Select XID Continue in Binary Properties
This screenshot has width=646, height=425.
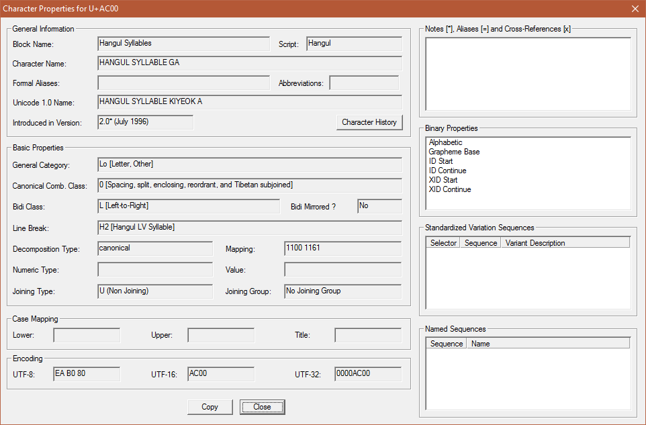click(x=449, y=190)
